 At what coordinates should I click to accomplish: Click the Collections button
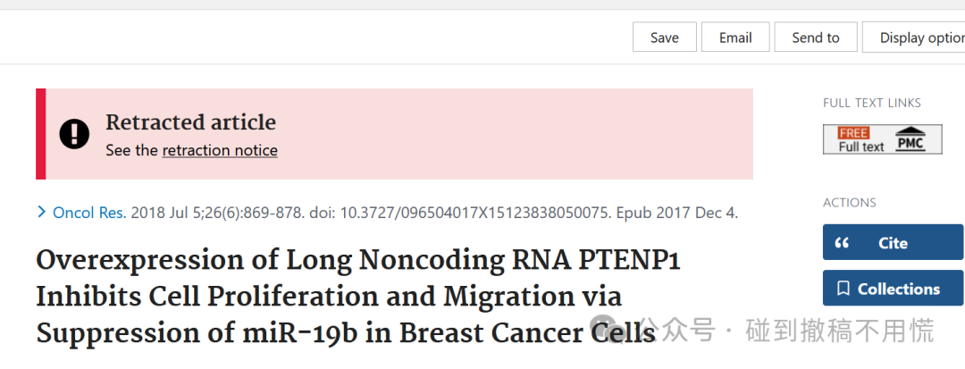pos(893,289)
